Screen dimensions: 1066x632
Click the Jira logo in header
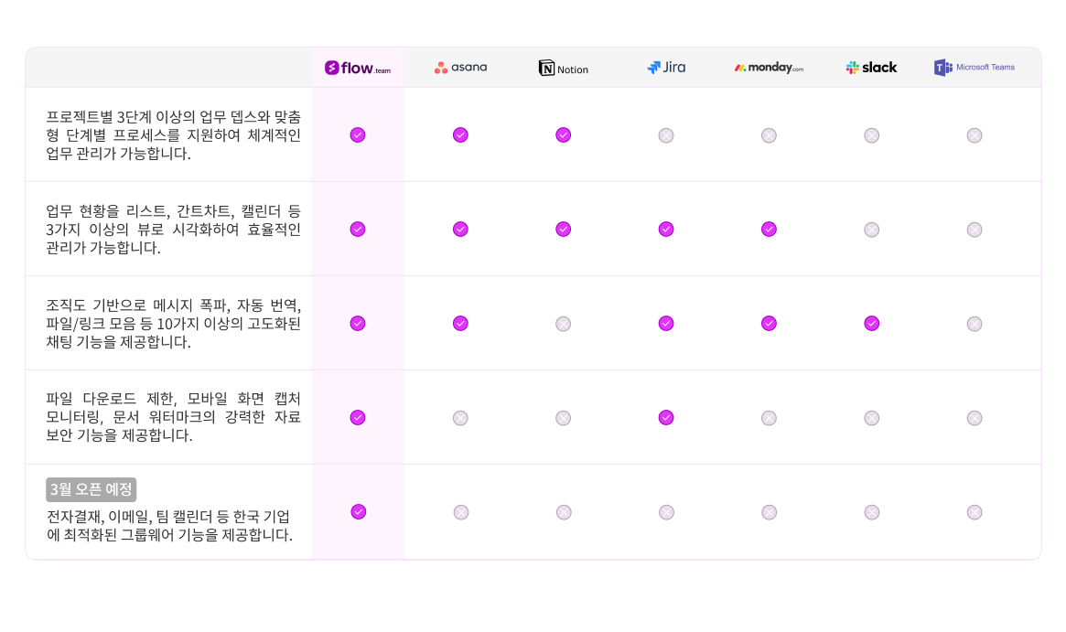coord(666,68)
